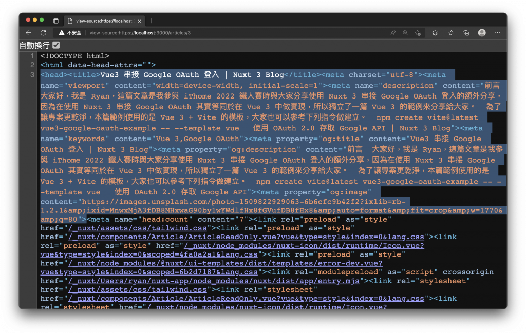
Task: Click the html data-head-attrs line
Action: click(98, 65)
